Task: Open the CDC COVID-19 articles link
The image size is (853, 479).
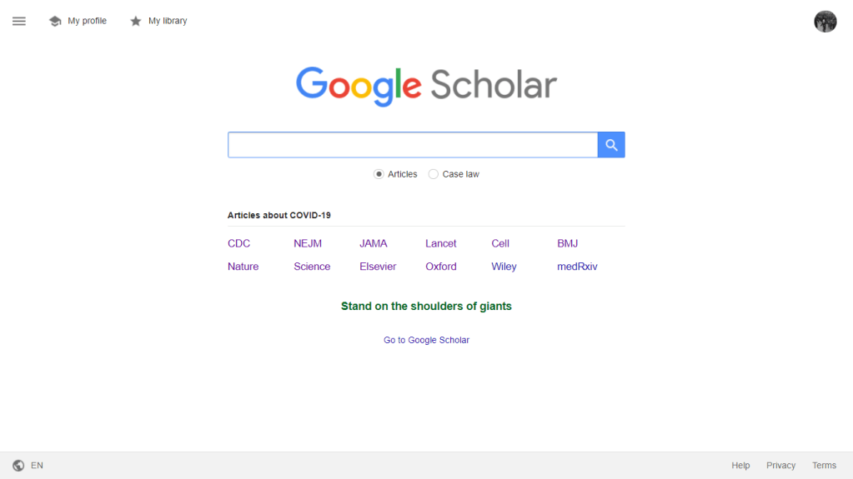Action: 238,243
